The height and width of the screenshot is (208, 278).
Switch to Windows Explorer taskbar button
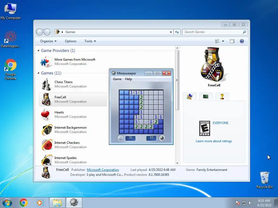point(57,203)
